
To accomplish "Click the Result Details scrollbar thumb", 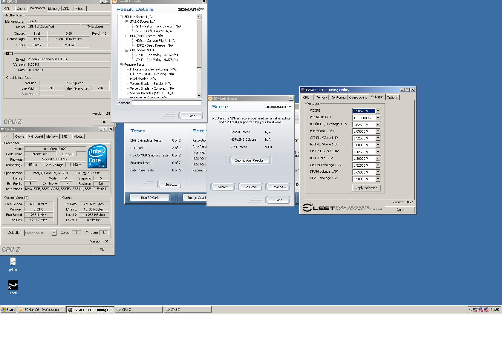I will point(199,44).
